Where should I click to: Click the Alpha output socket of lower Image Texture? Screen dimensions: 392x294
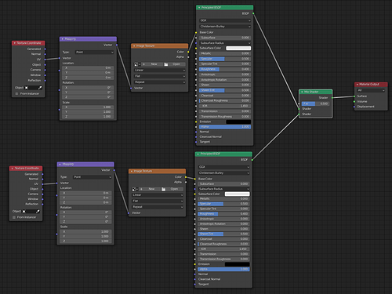coord(186,182)
